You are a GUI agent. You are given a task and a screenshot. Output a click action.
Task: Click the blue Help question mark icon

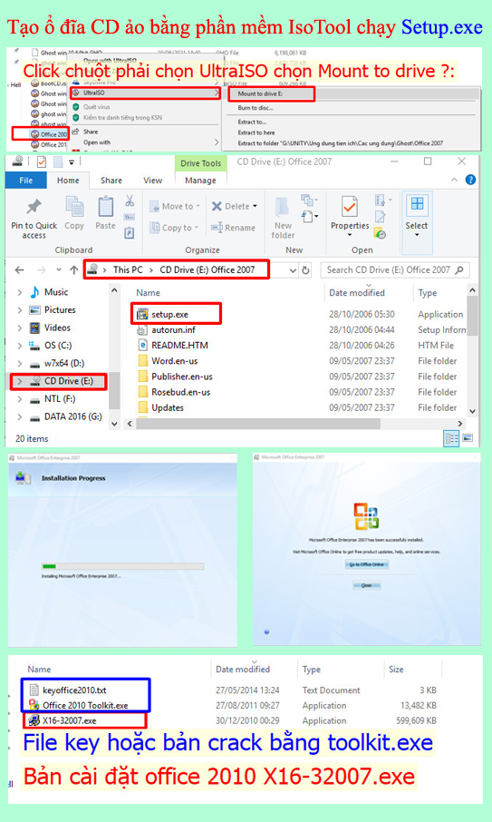(x=470, y=180)
